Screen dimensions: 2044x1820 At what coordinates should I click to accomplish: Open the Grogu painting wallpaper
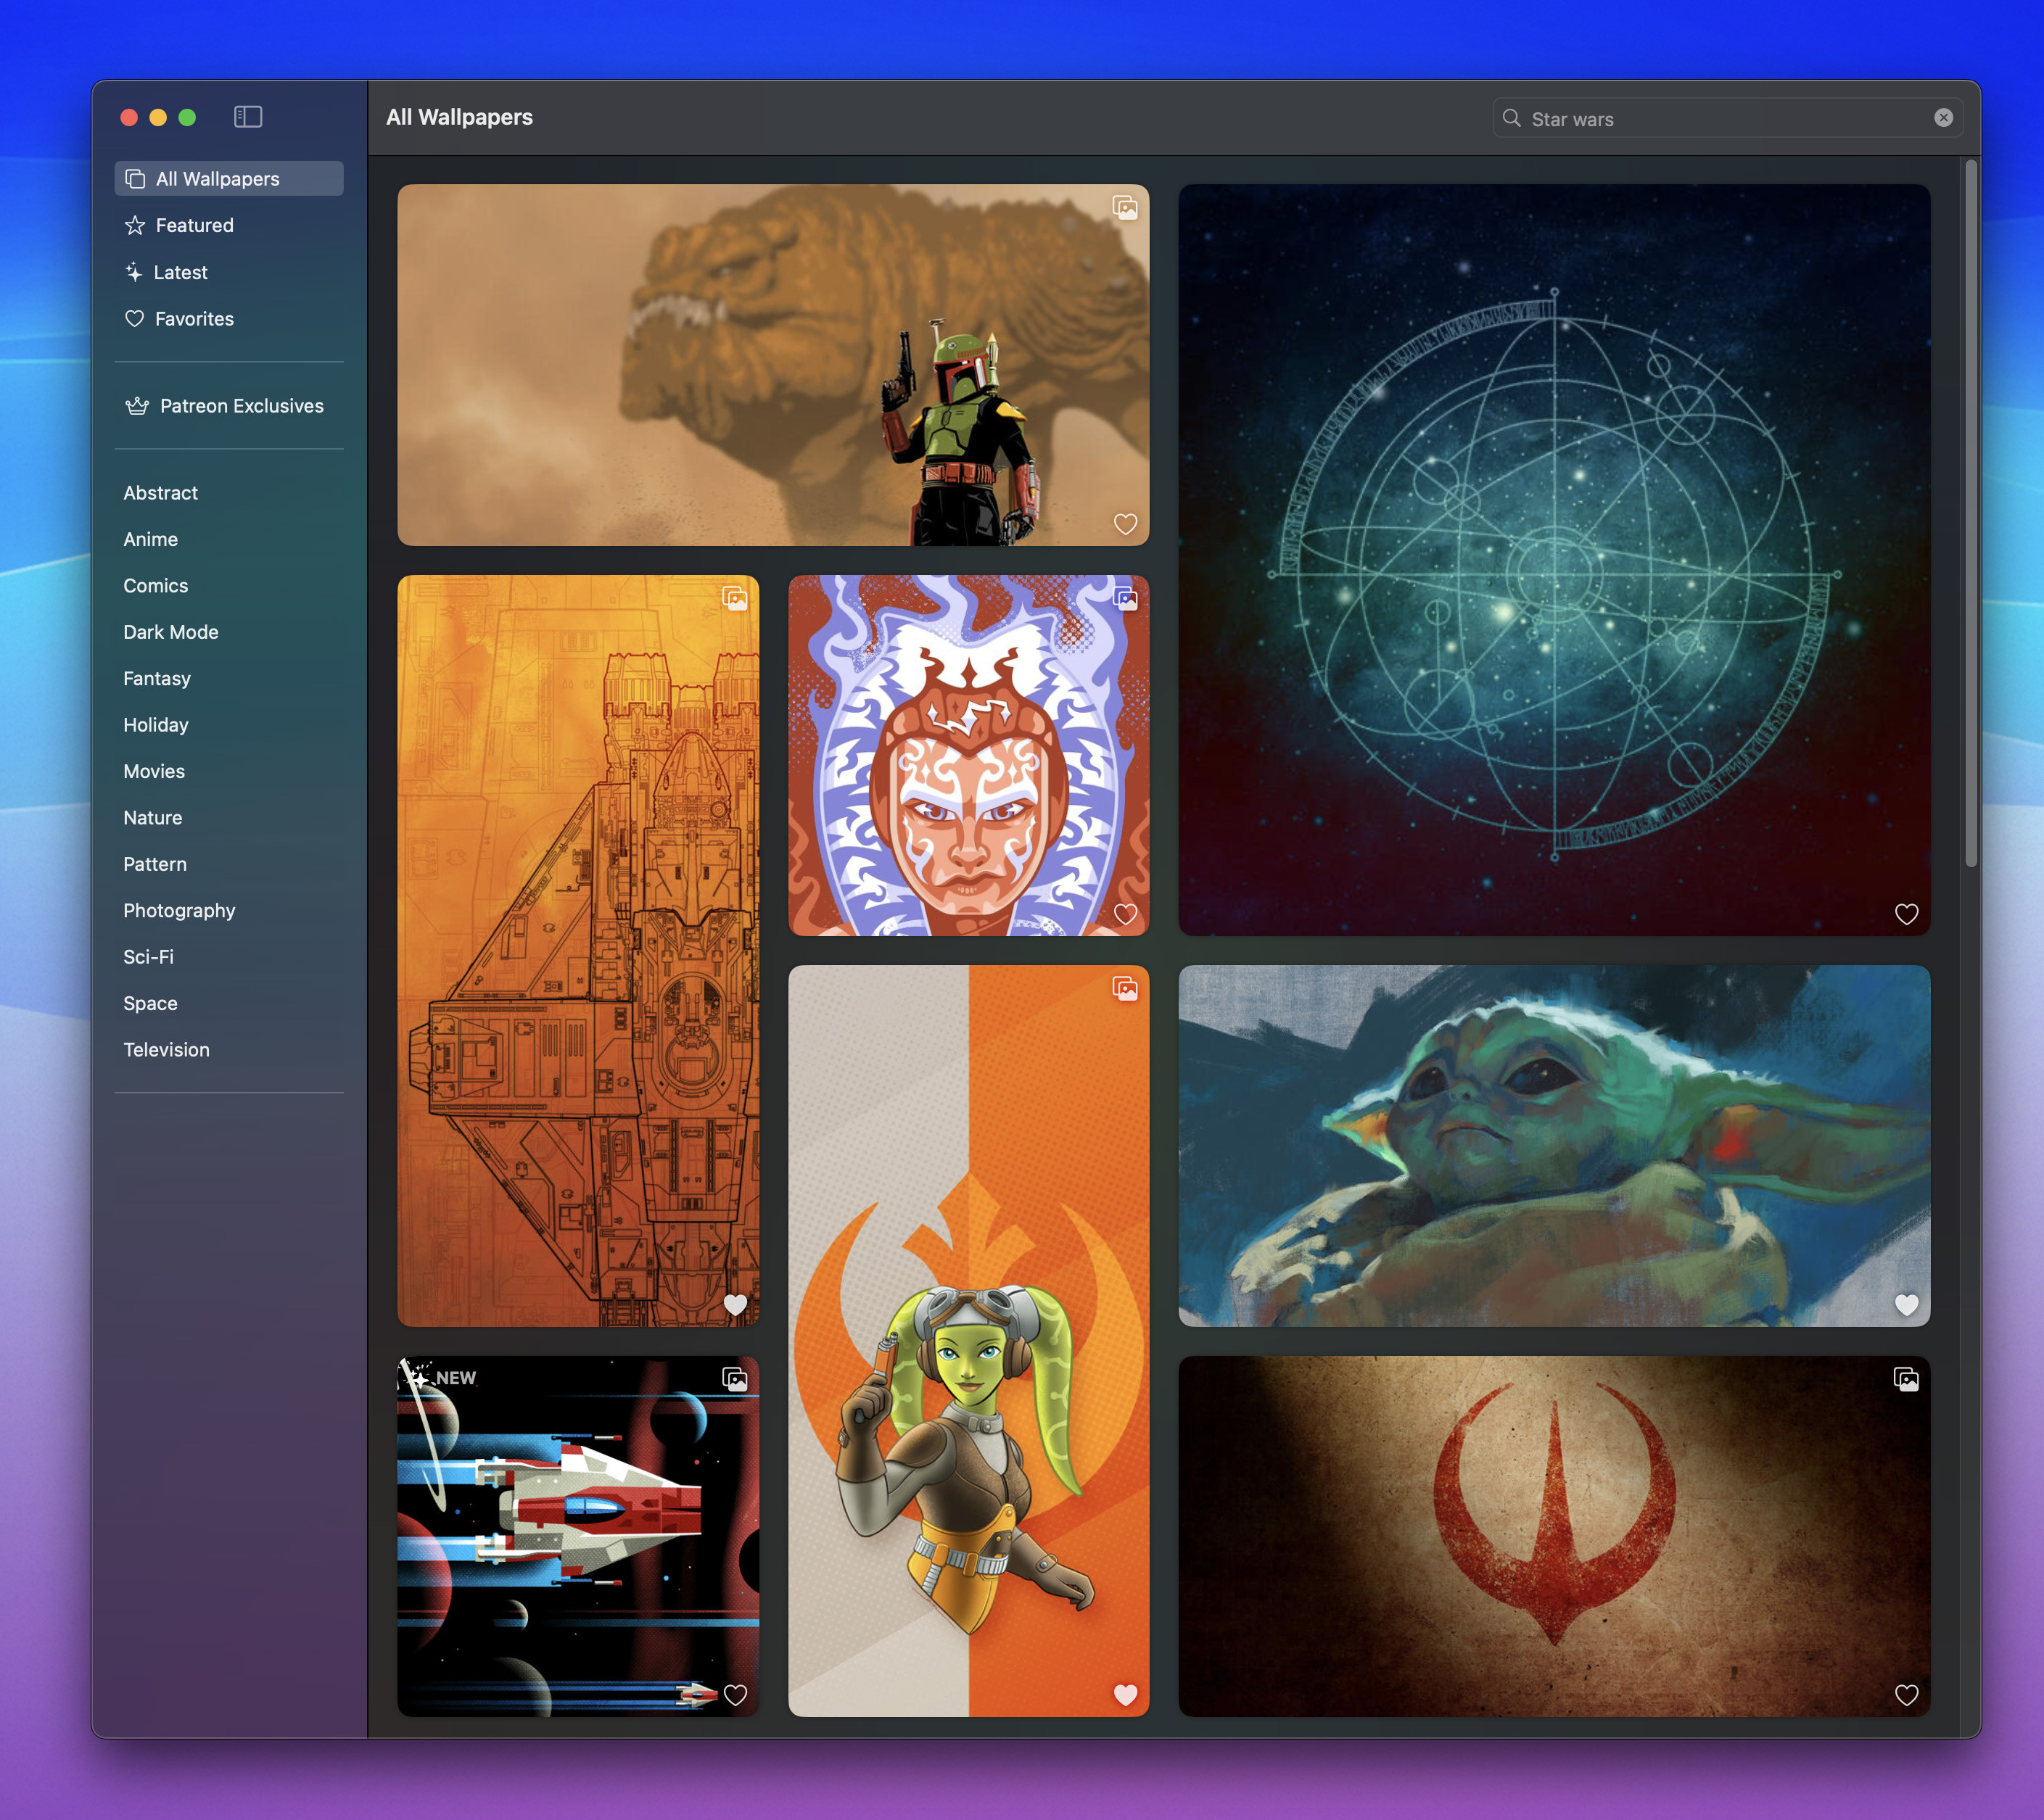(x=1554, y=1146)
